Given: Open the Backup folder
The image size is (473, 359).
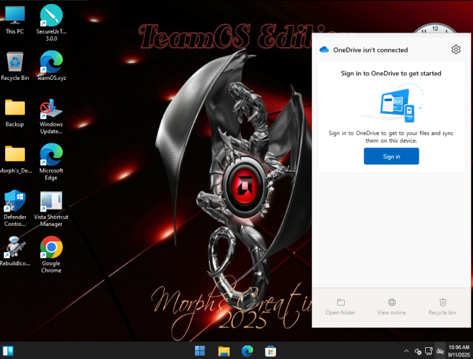Looking at the screenshot, I should 15,113.
